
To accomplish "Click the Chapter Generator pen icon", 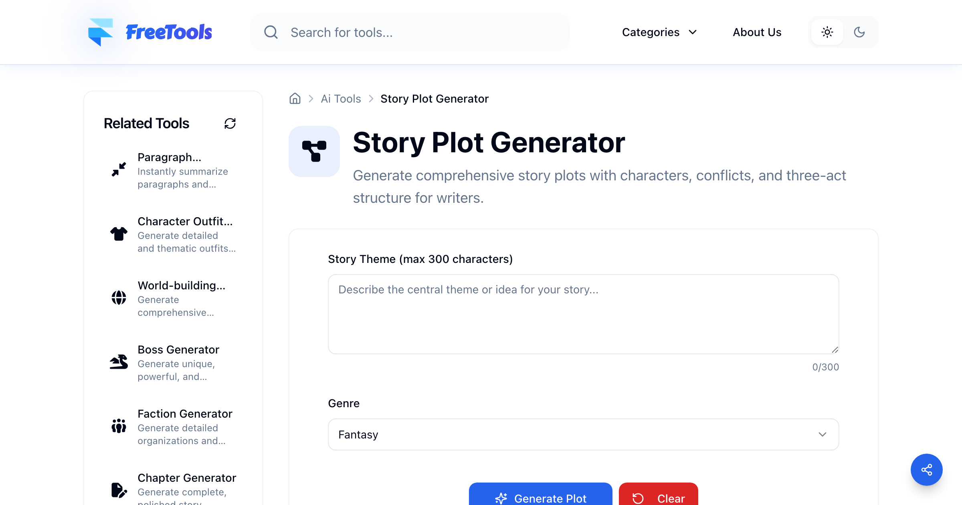I will point(119,490).
